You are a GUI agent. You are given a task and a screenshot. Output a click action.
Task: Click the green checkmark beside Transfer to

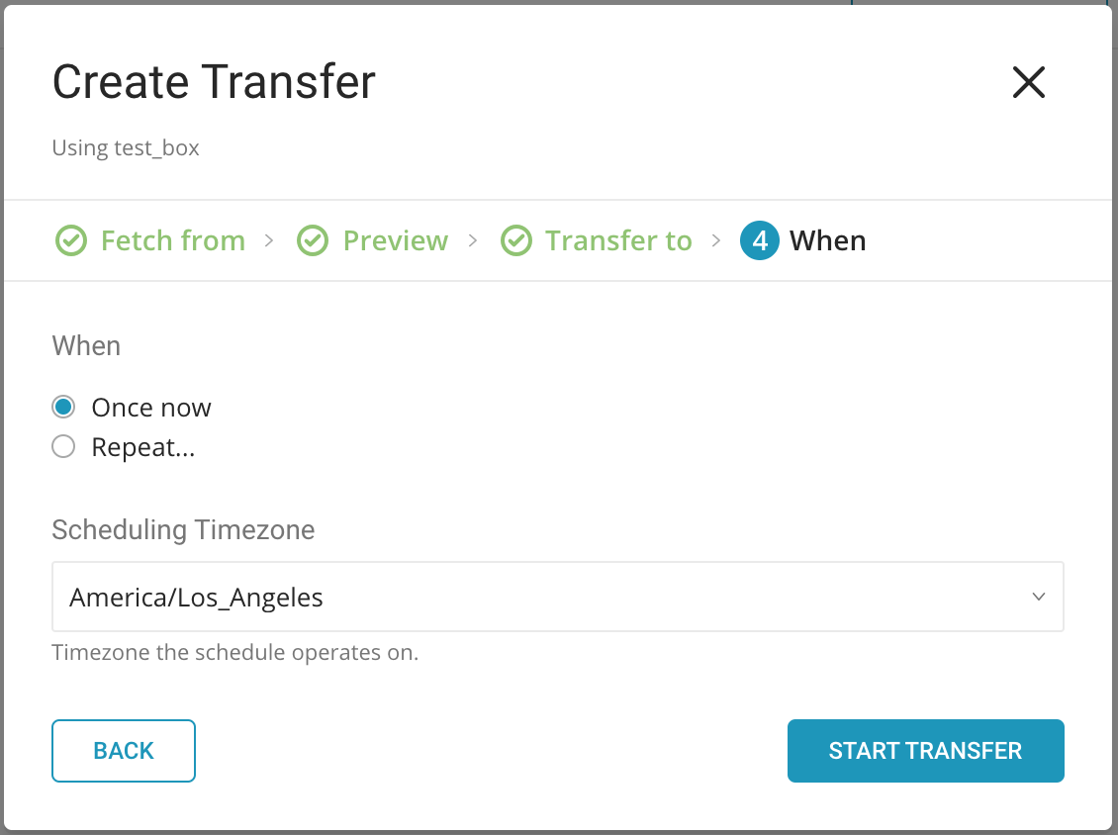pyautogui.click(x=515, y=240)
